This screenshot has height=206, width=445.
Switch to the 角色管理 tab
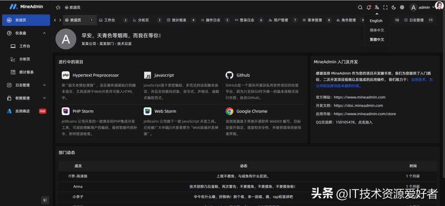point(350,20)
